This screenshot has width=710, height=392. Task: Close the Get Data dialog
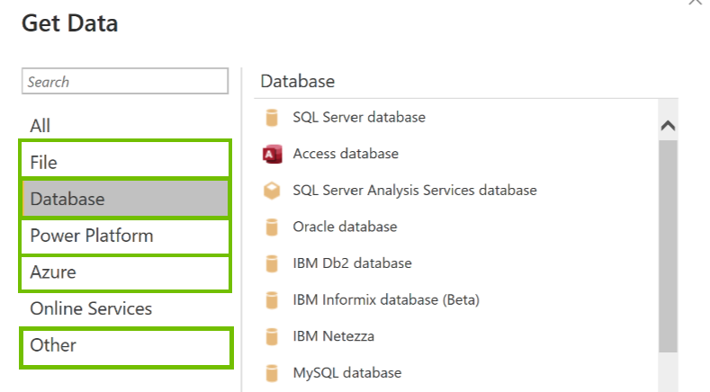(x=695, y=4)
